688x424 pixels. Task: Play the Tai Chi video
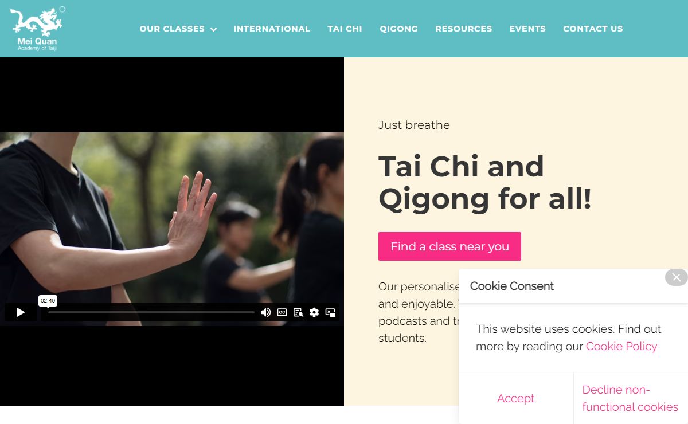click(21, 312)
